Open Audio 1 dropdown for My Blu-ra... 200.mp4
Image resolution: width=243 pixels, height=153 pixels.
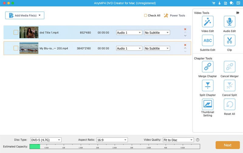tap(129, 48)
